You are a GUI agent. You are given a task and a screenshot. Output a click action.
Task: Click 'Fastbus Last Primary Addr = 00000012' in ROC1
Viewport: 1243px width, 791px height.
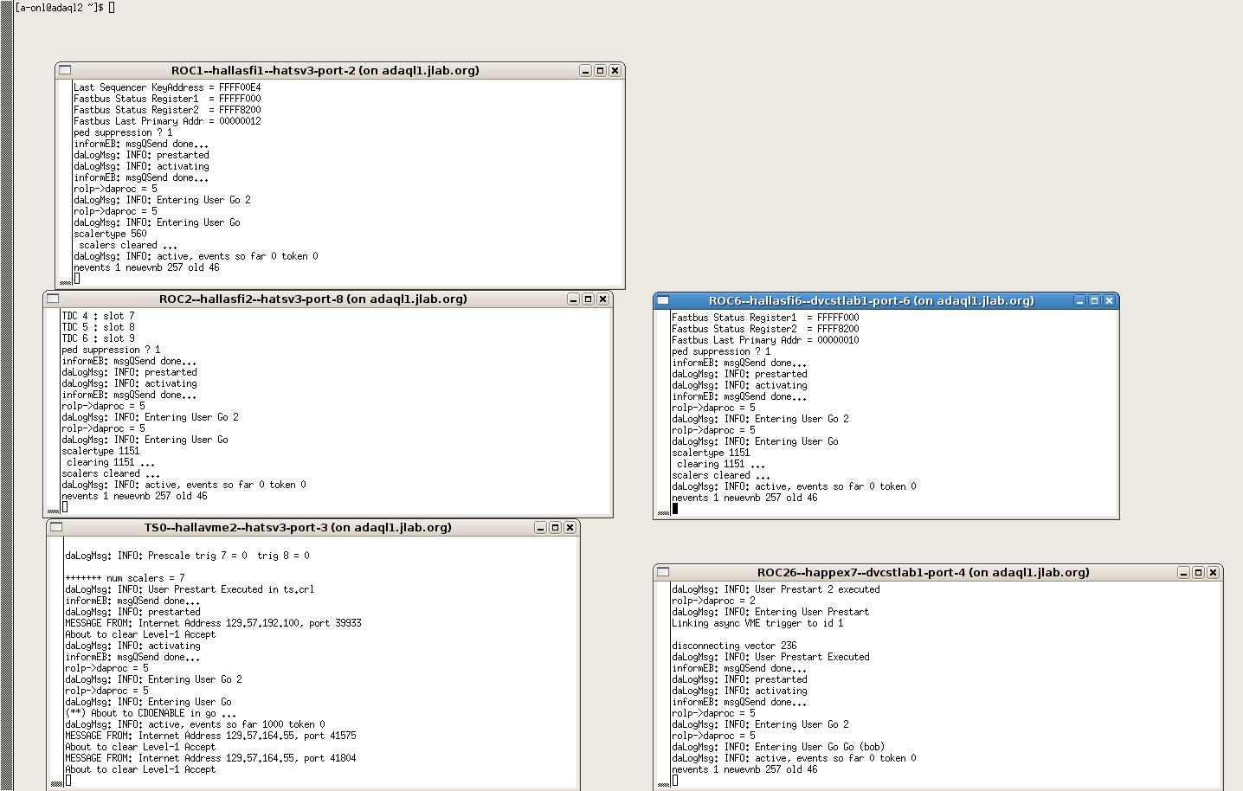point(167,121)
